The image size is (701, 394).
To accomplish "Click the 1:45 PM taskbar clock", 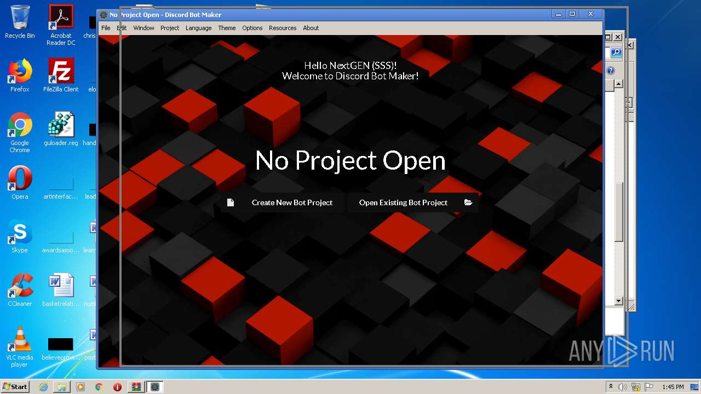I will click(x=673, y=387).
